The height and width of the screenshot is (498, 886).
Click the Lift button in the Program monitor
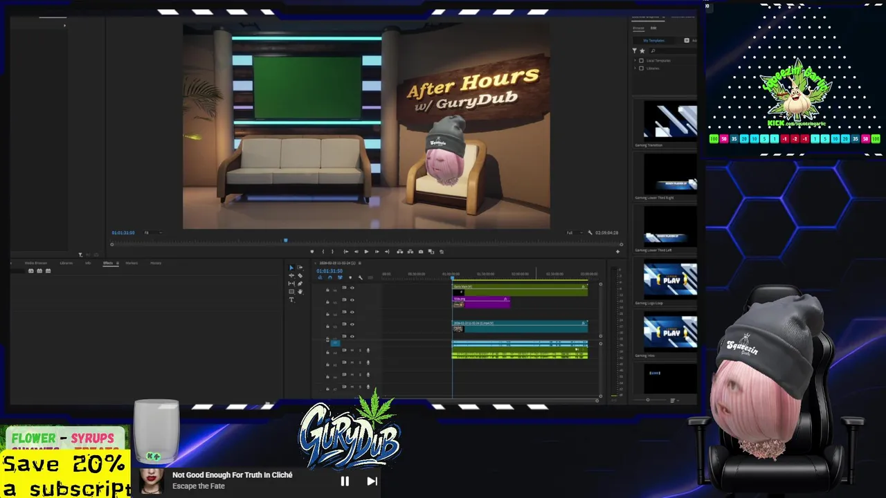(x=400, y=252)
